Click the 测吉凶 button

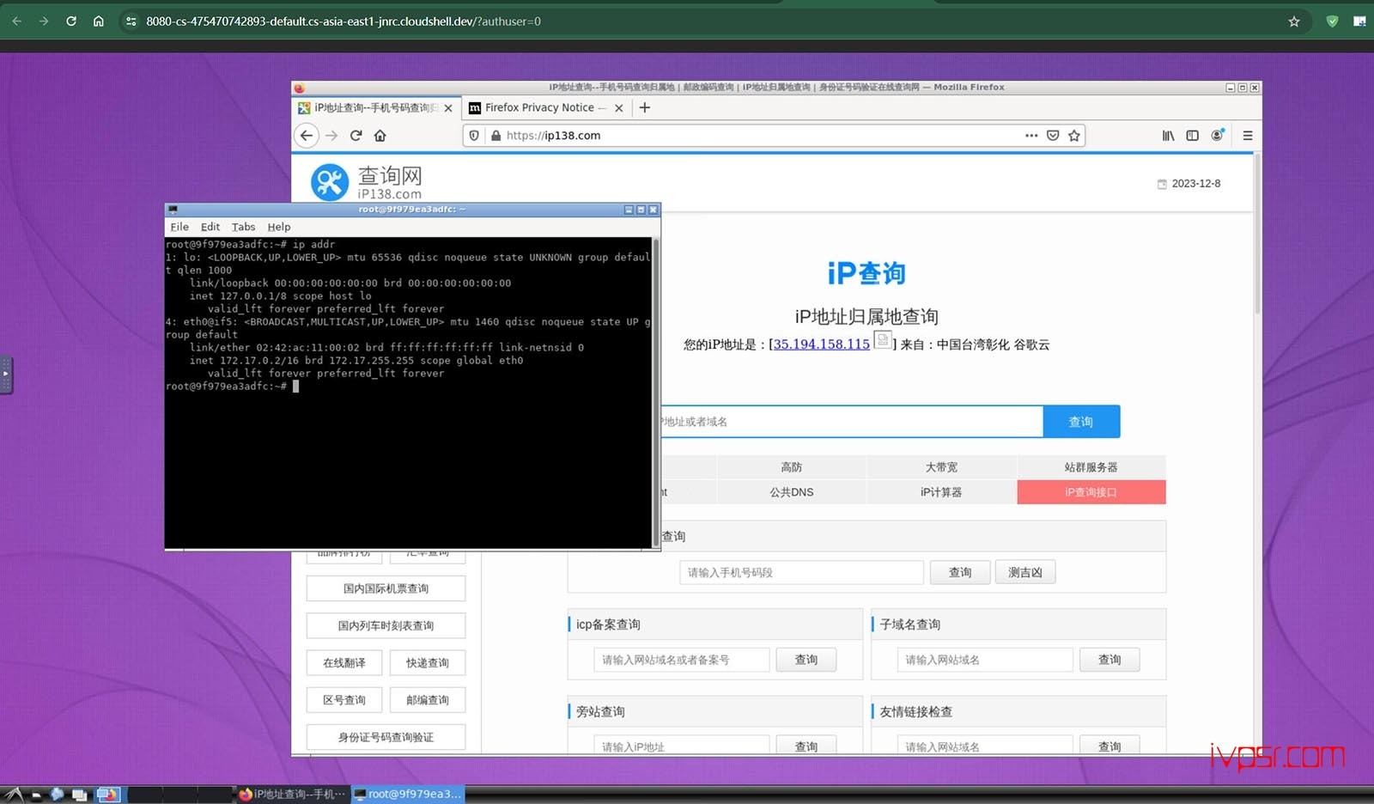pyautogui.click(x=1025, y=573)
